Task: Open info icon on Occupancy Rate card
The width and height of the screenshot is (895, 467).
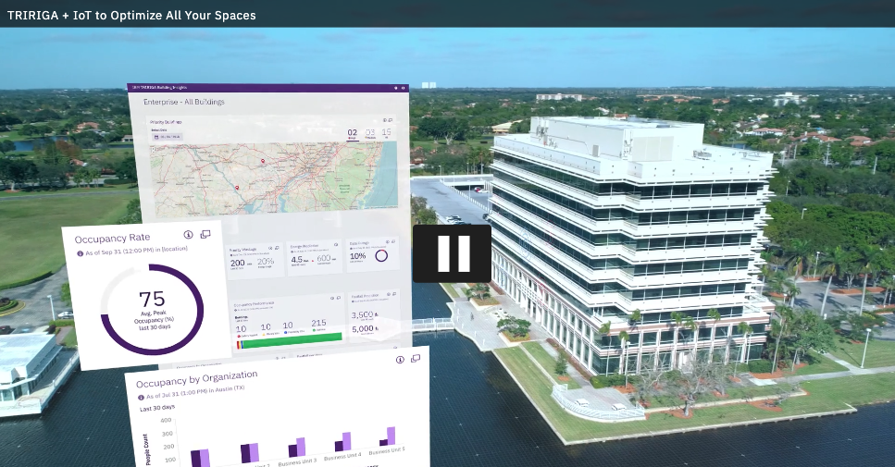Action: pos(189,235)
